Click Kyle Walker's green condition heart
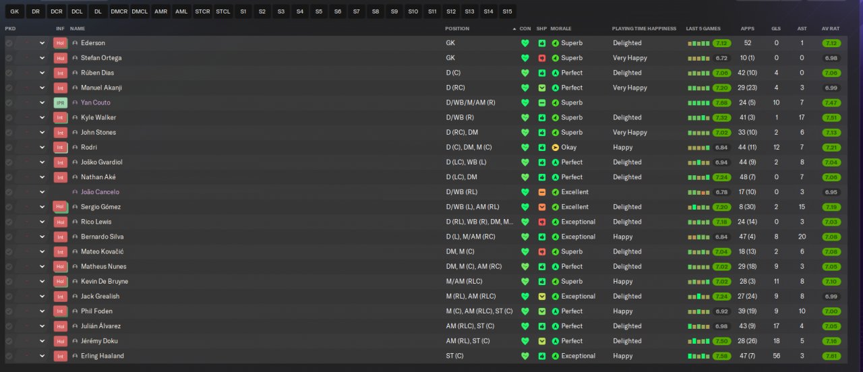Viewport: 863px width, 372px height. pyautogui.click(x=525, y=117)
